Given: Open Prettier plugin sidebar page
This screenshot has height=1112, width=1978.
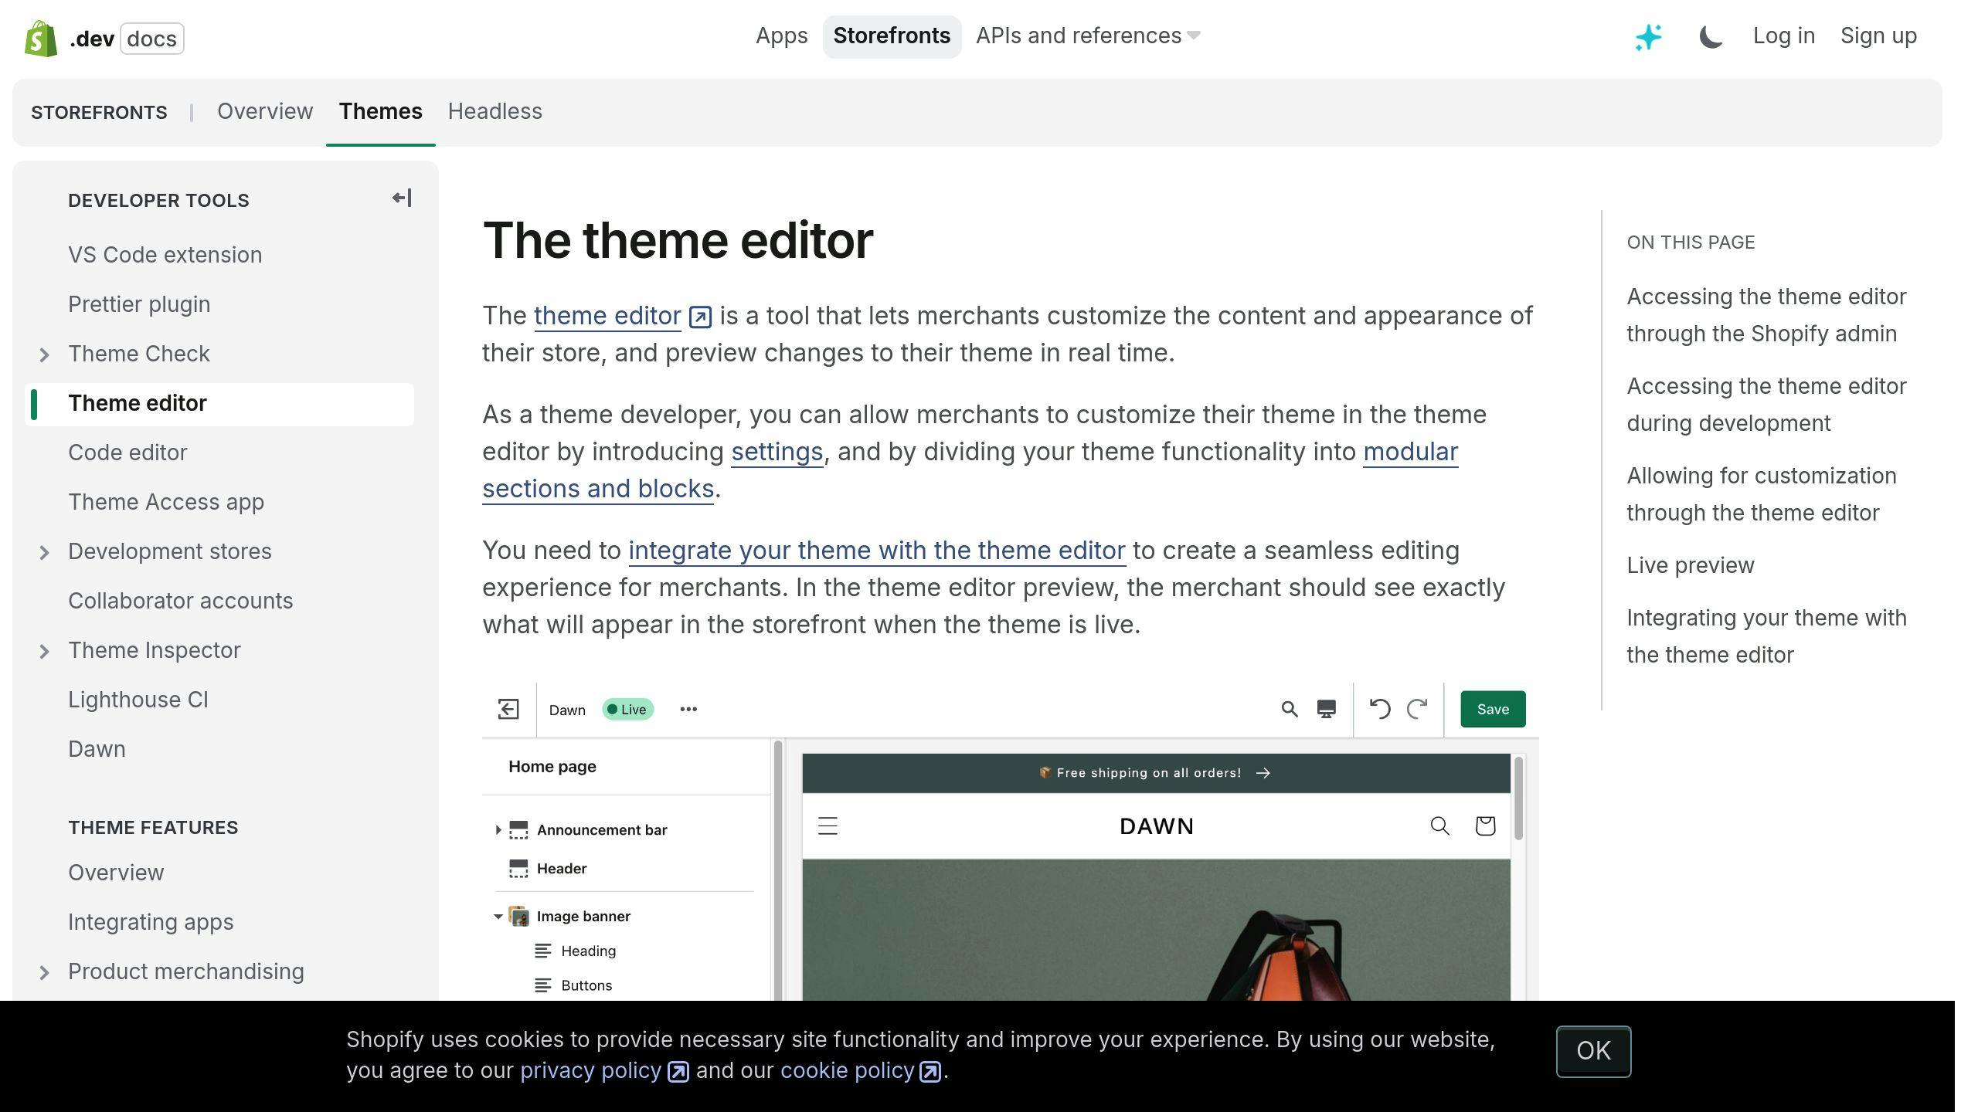Looking at the screenshot, I should 139,304.
